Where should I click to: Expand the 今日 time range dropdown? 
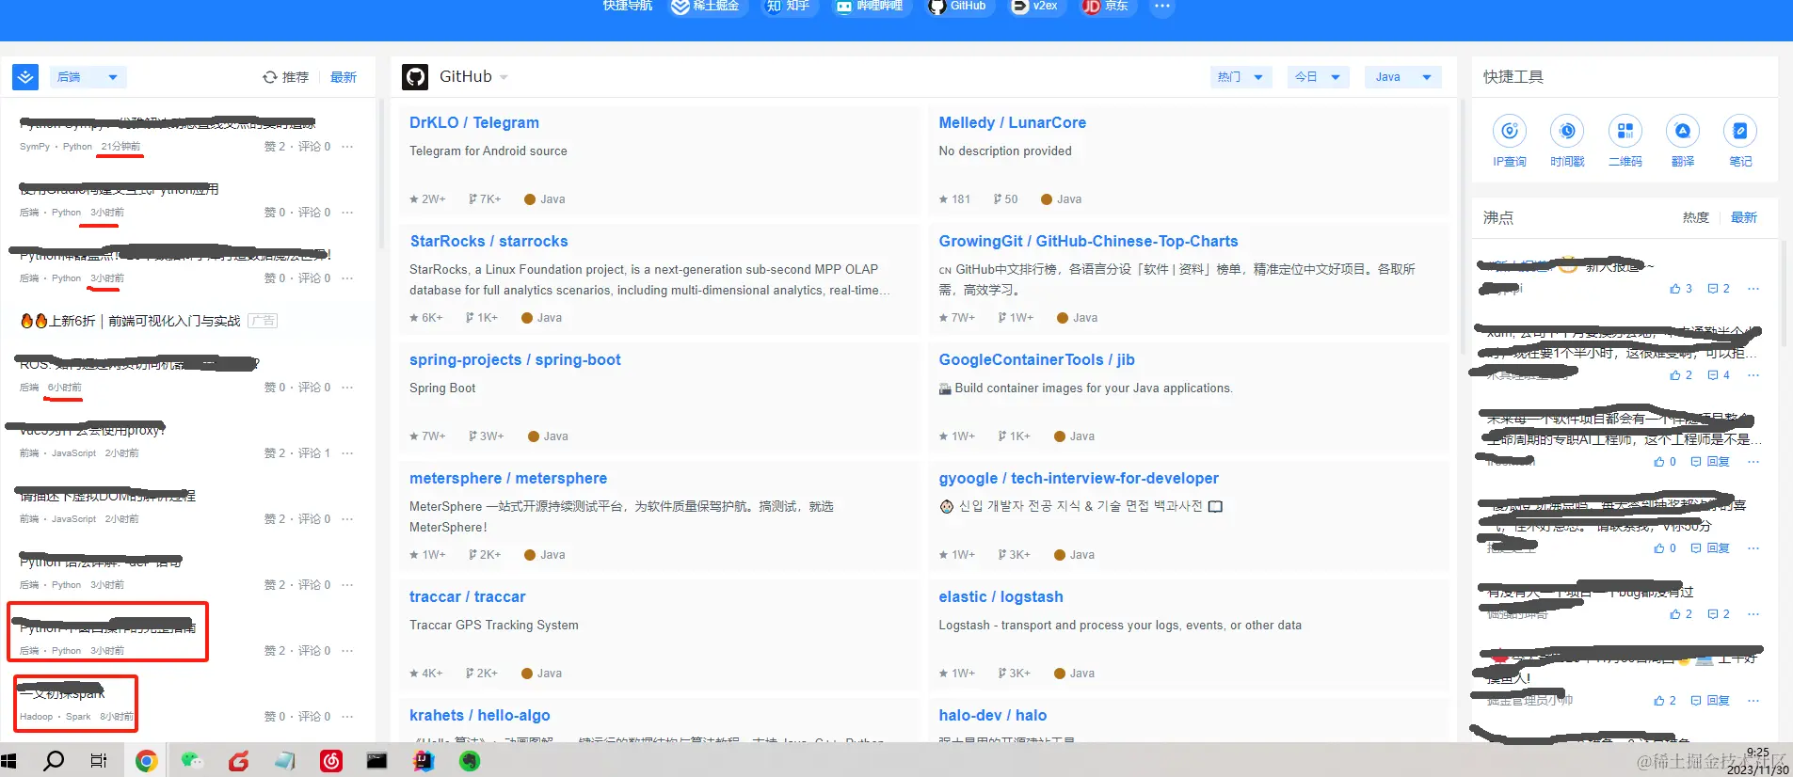click(x=1318, y=77)
